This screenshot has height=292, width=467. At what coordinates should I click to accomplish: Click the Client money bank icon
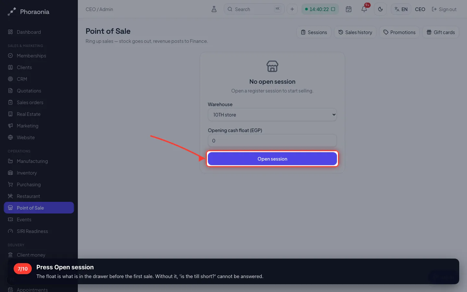[10, 255]
